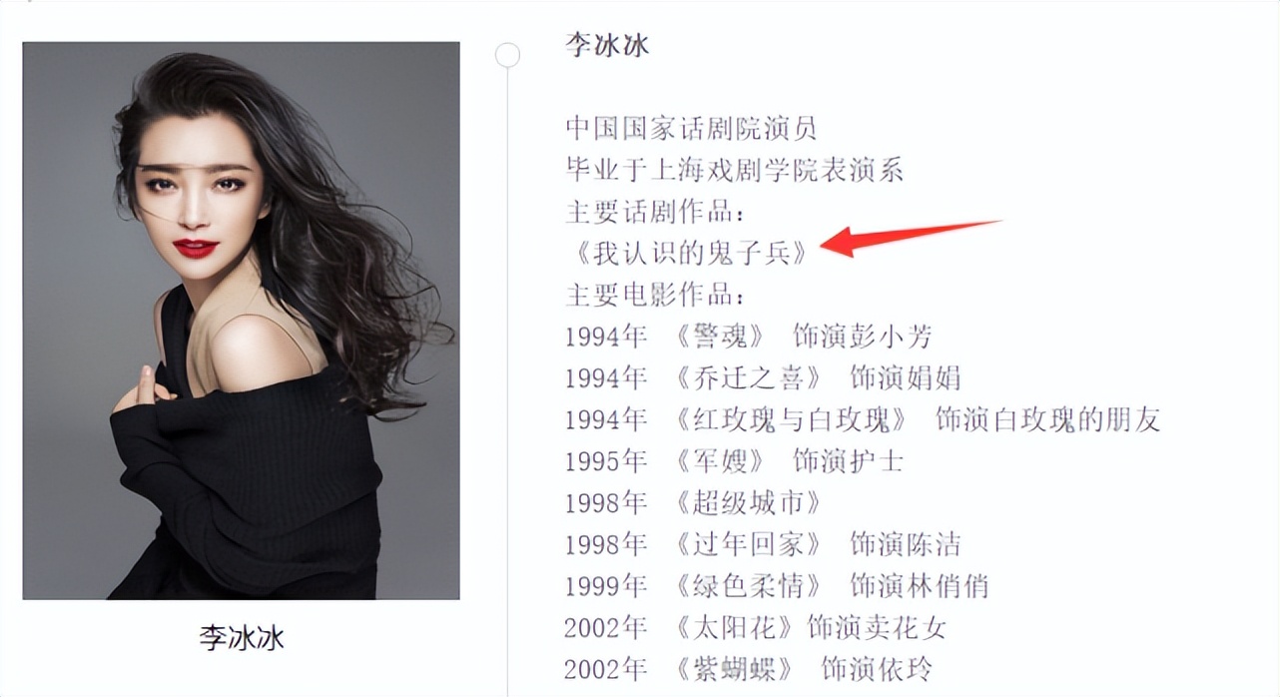Viewport: 1280px width, 697px height.
Task: Click the 主要电影作品 label
Action: [x=656, y=295]
